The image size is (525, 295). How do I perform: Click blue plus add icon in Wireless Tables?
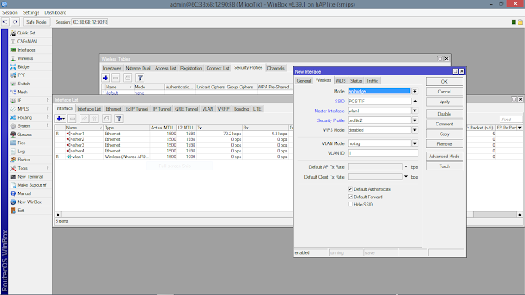tap(106, 78)
